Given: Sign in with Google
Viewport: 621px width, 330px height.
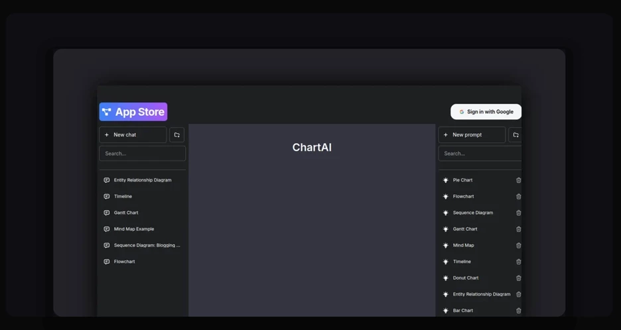Looking at the screenshot, I should 486,111.
